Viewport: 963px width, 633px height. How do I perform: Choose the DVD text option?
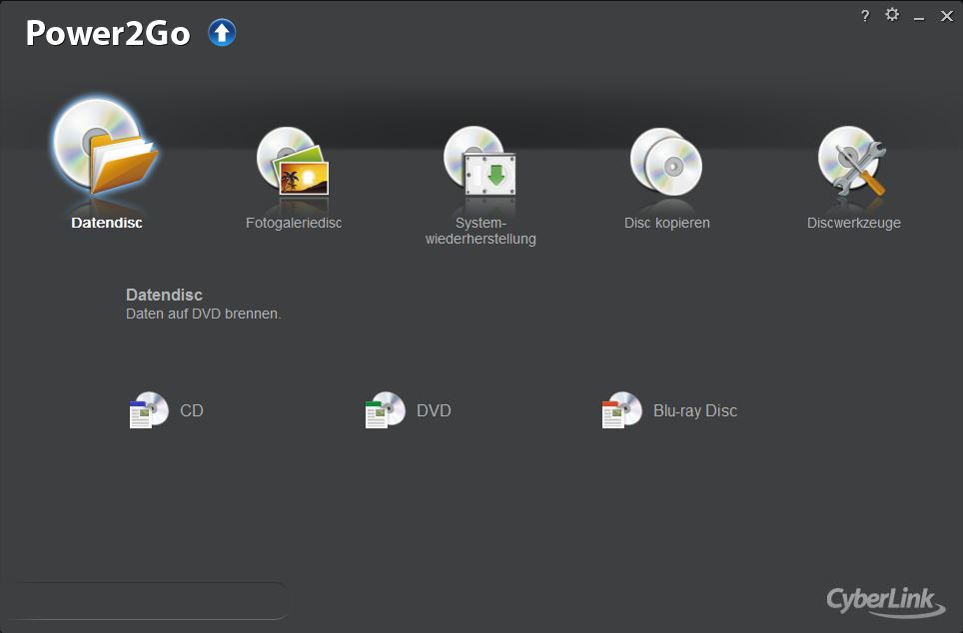tap(434, 410)
